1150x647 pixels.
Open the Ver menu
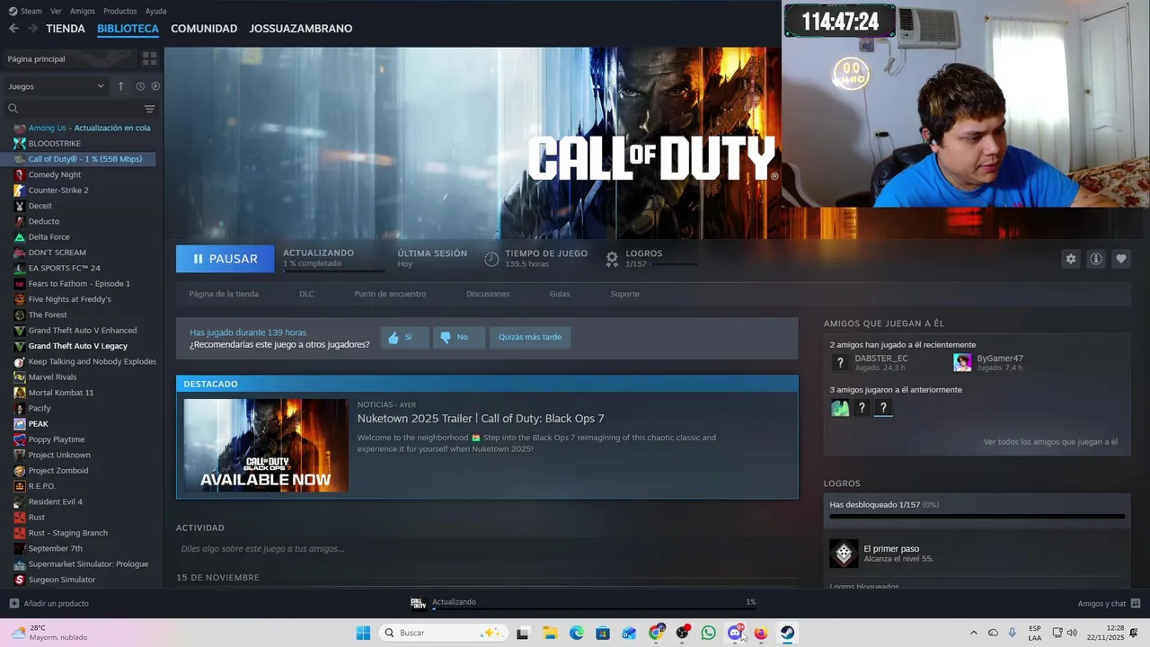tap(56, 11)
